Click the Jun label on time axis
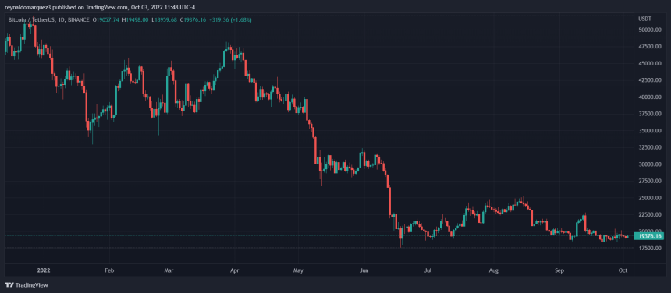 coord(364,270)
